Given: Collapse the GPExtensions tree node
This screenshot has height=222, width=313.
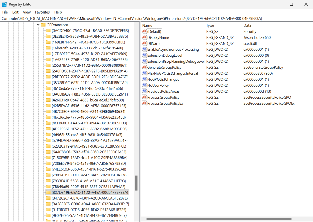Looking at the screenshot, I should coord(38,25).
